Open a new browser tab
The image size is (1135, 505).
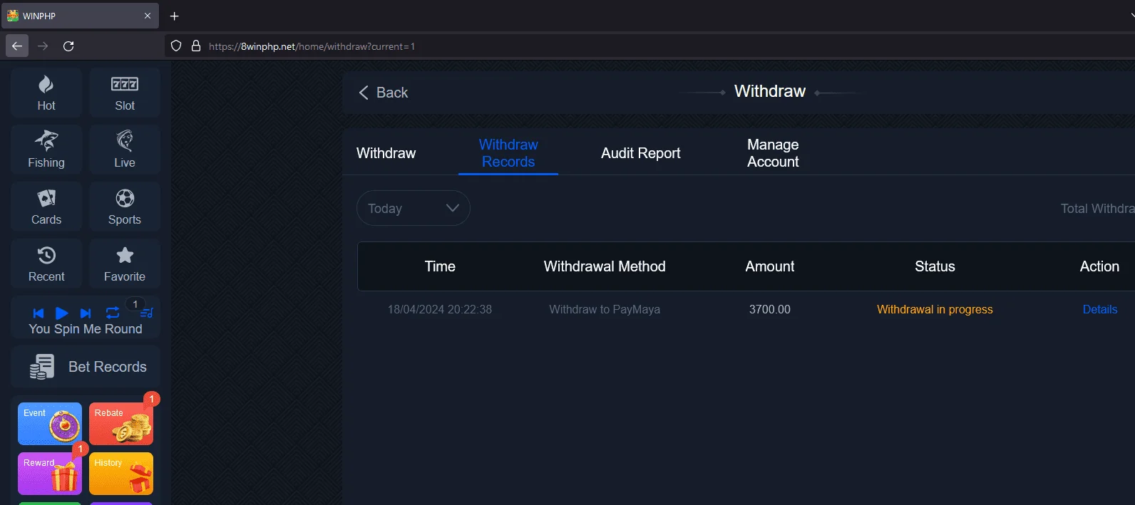[x=174, y=16]
